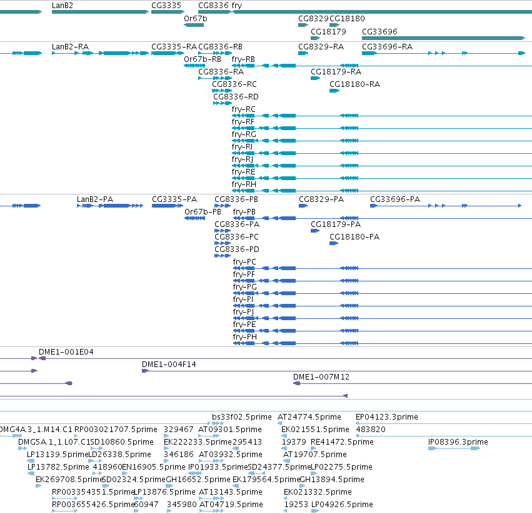Open EST label RP003354351.5prime

pyautogui.click(x=93, y=492)
